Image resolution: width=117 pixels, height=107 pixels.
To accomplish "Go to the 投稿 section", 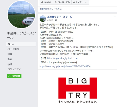I will pyautogui.click(x=10, y=64).
